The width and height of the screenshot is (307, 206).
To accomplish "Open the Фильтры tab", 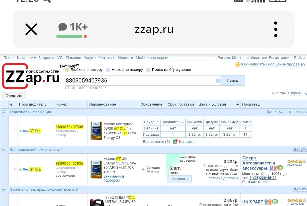I will pyautogui.click(x=14, y=95).
